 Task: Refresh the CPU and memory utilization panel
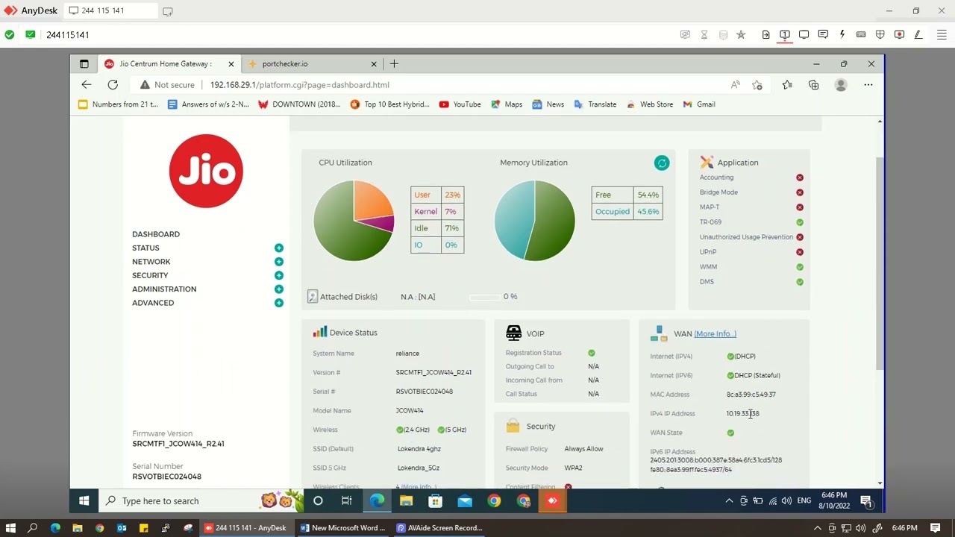pyautogui.click(x=662, y=163)
